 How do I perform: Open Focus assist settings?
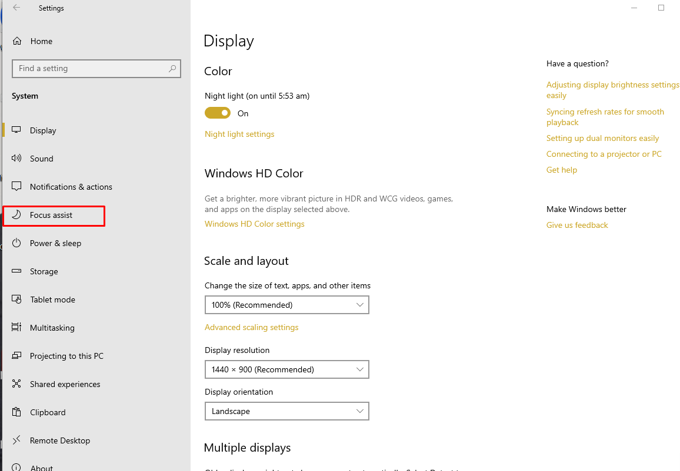(x=51, y=215)
